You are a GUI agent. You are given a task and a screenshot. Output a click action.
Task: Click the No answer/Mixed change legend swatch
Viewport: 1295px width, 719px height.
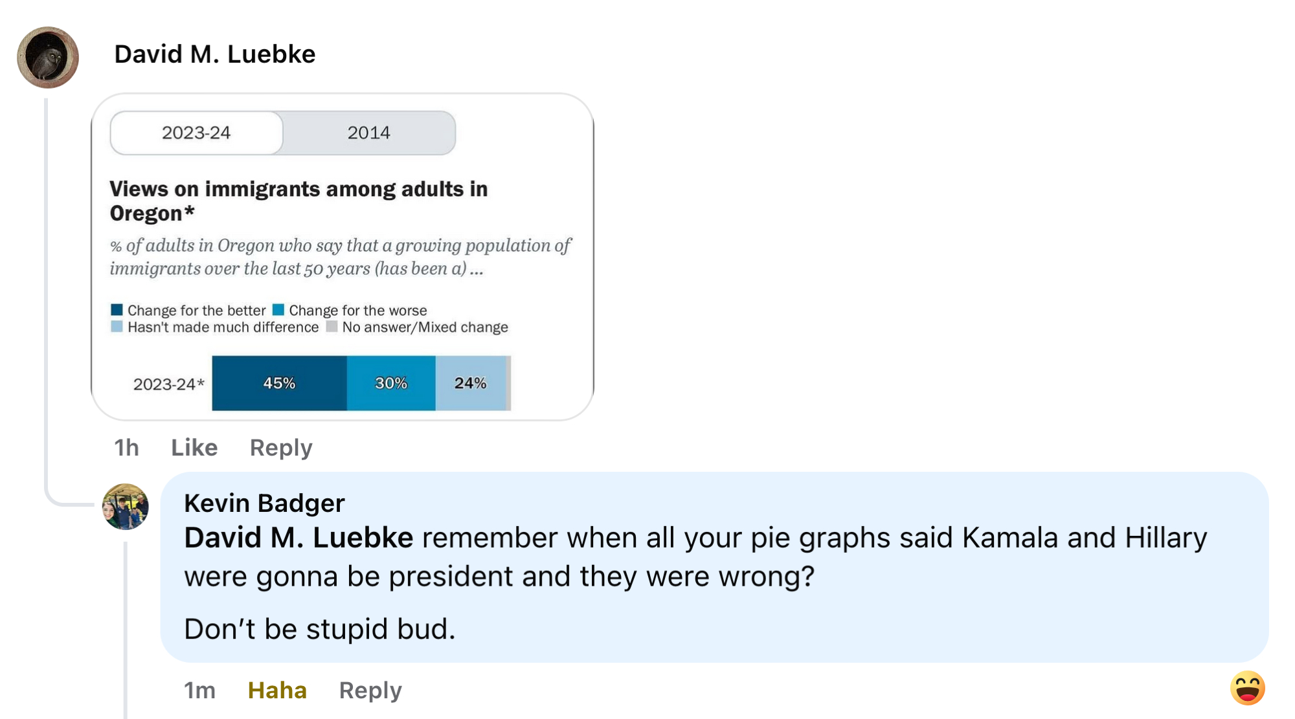point(332,327)
